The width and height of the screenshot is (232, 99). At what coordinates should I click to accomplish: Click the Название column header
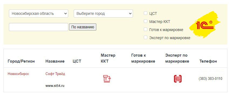tap(55, 61)
